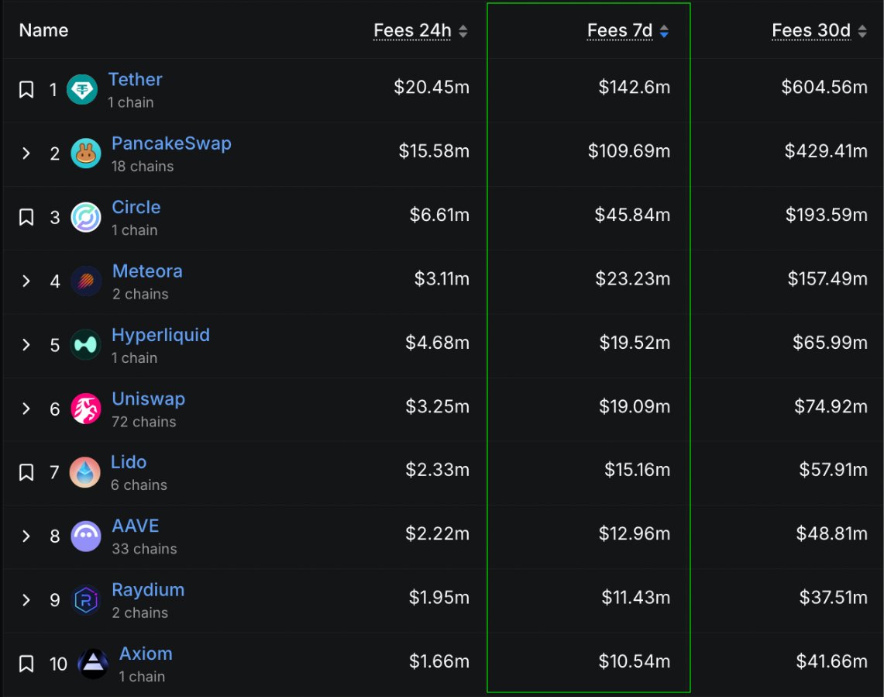Sort by Fees 24h column header
The width and height of the screenshot is (884, 697).
click(x=412, y=30)
